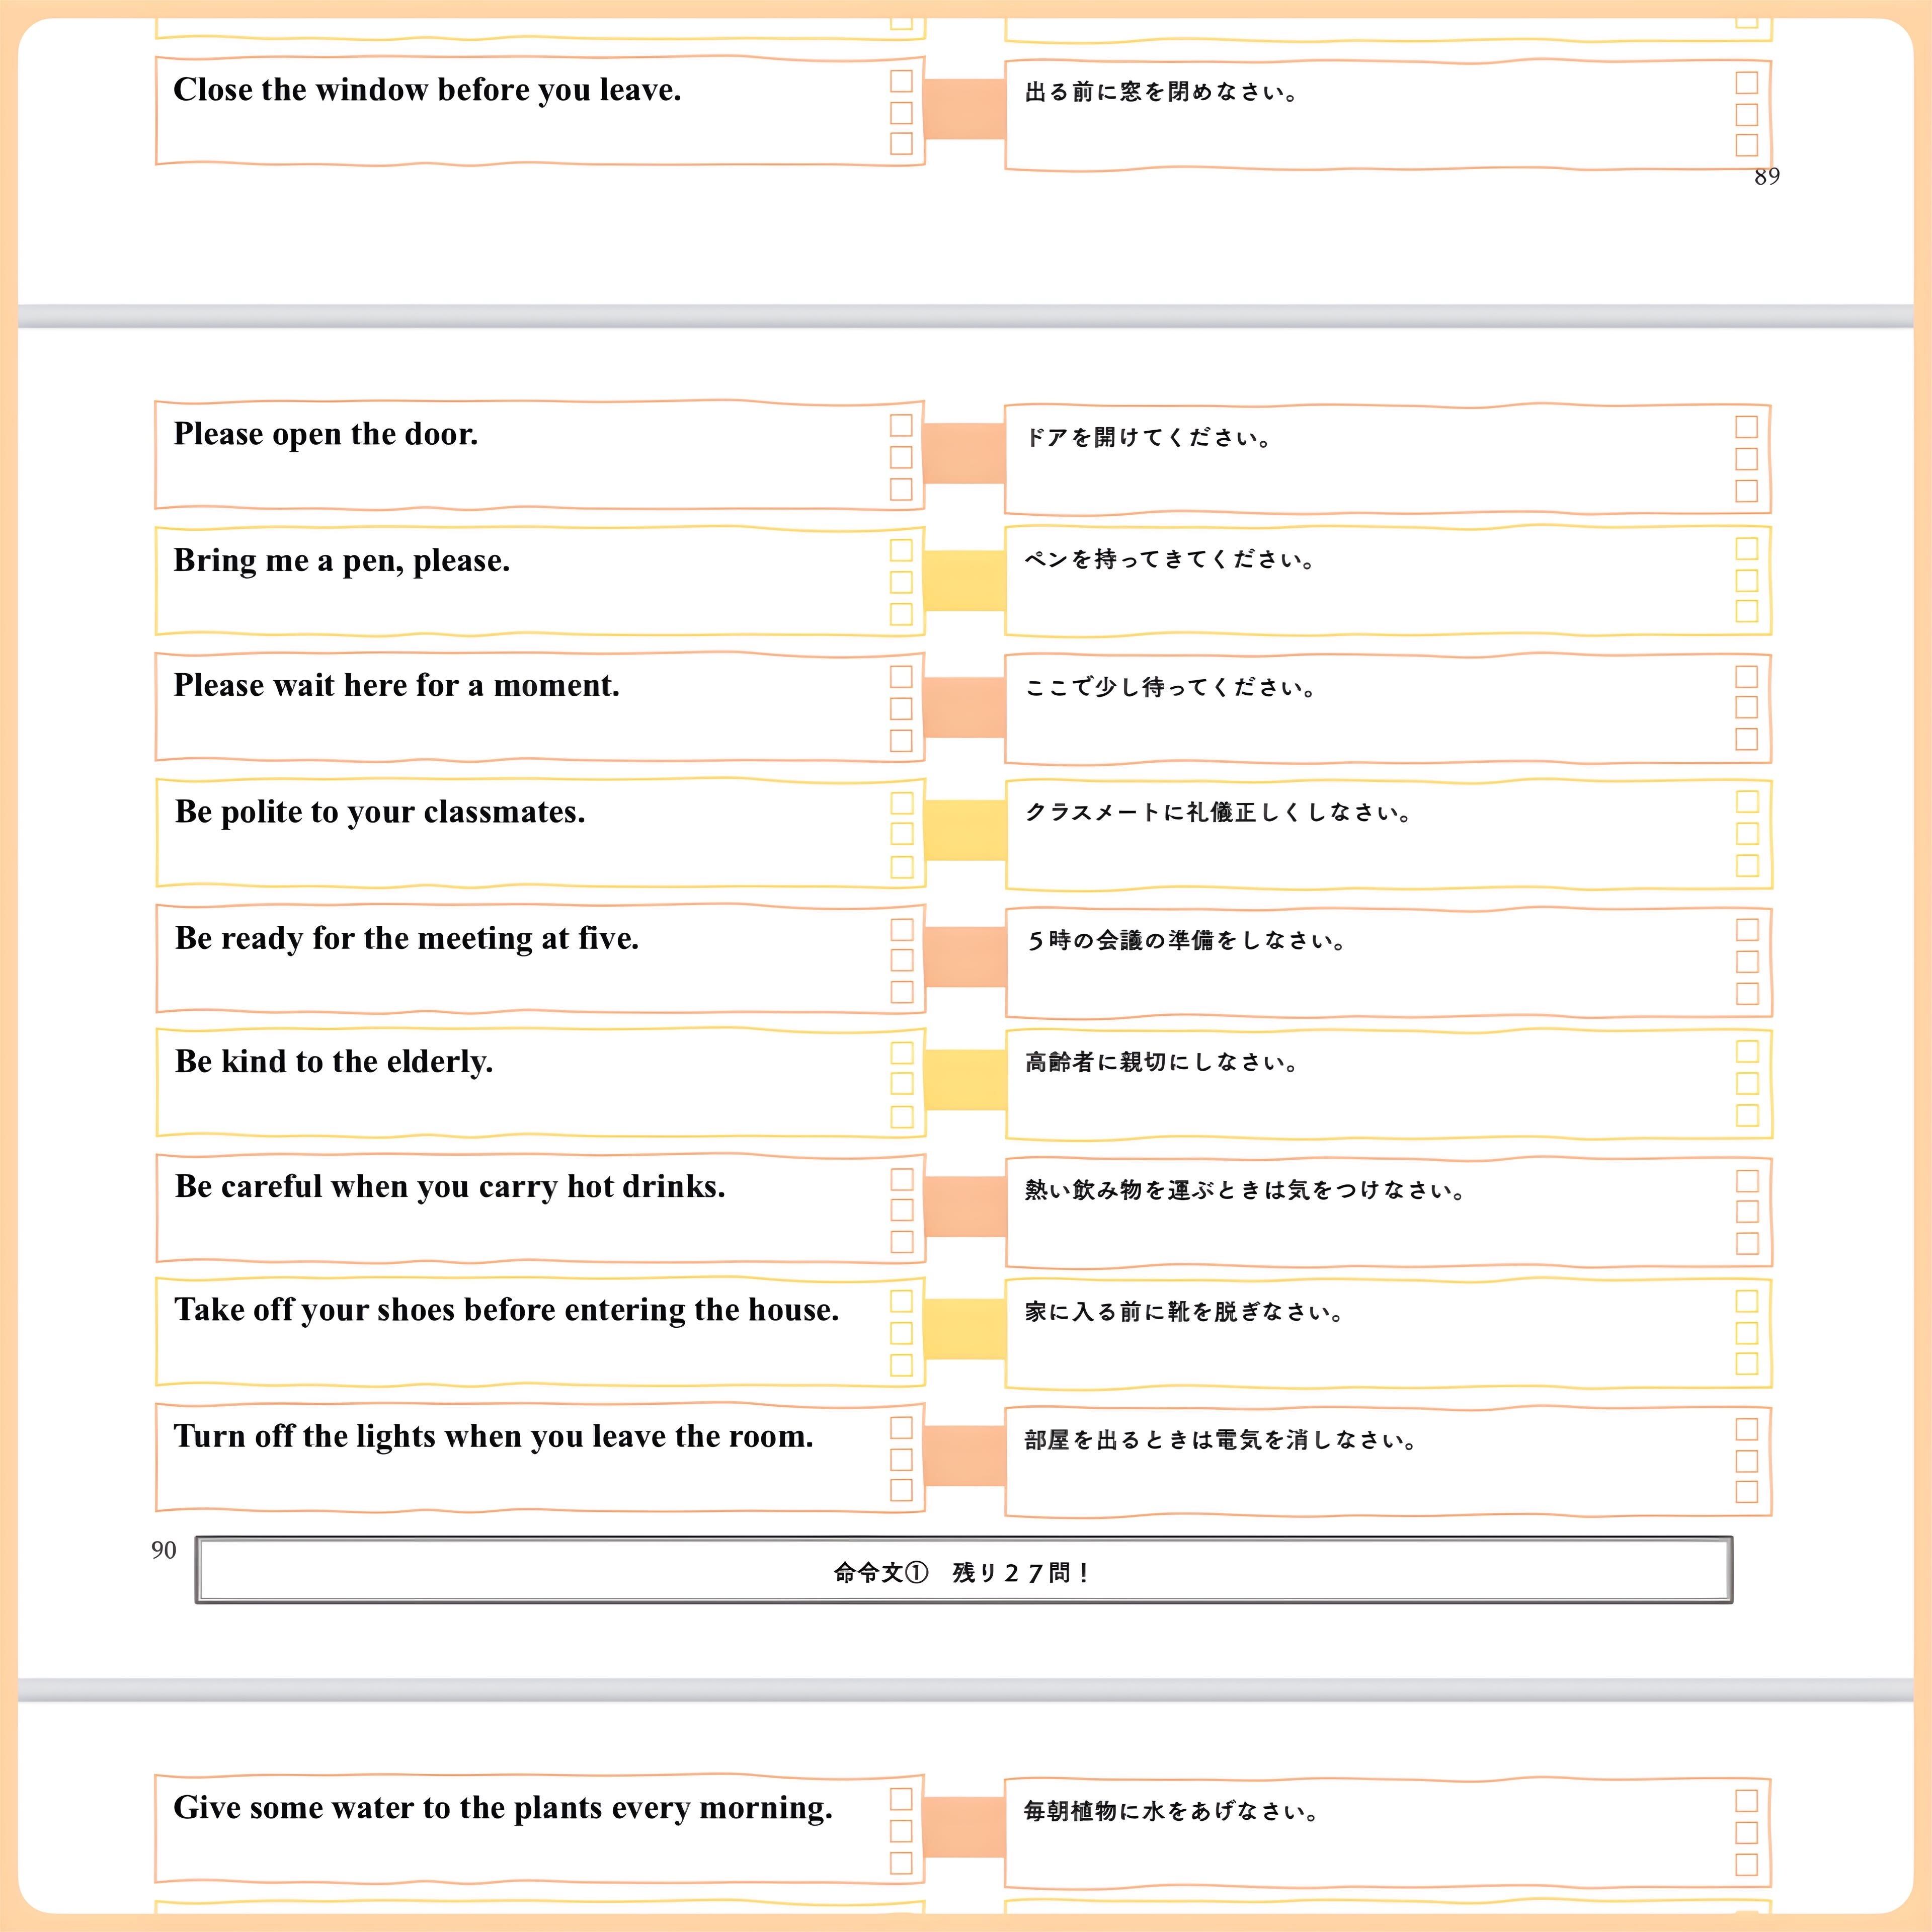Click the orange connector beside 'Be ready for the meeting'

point(964,957)
